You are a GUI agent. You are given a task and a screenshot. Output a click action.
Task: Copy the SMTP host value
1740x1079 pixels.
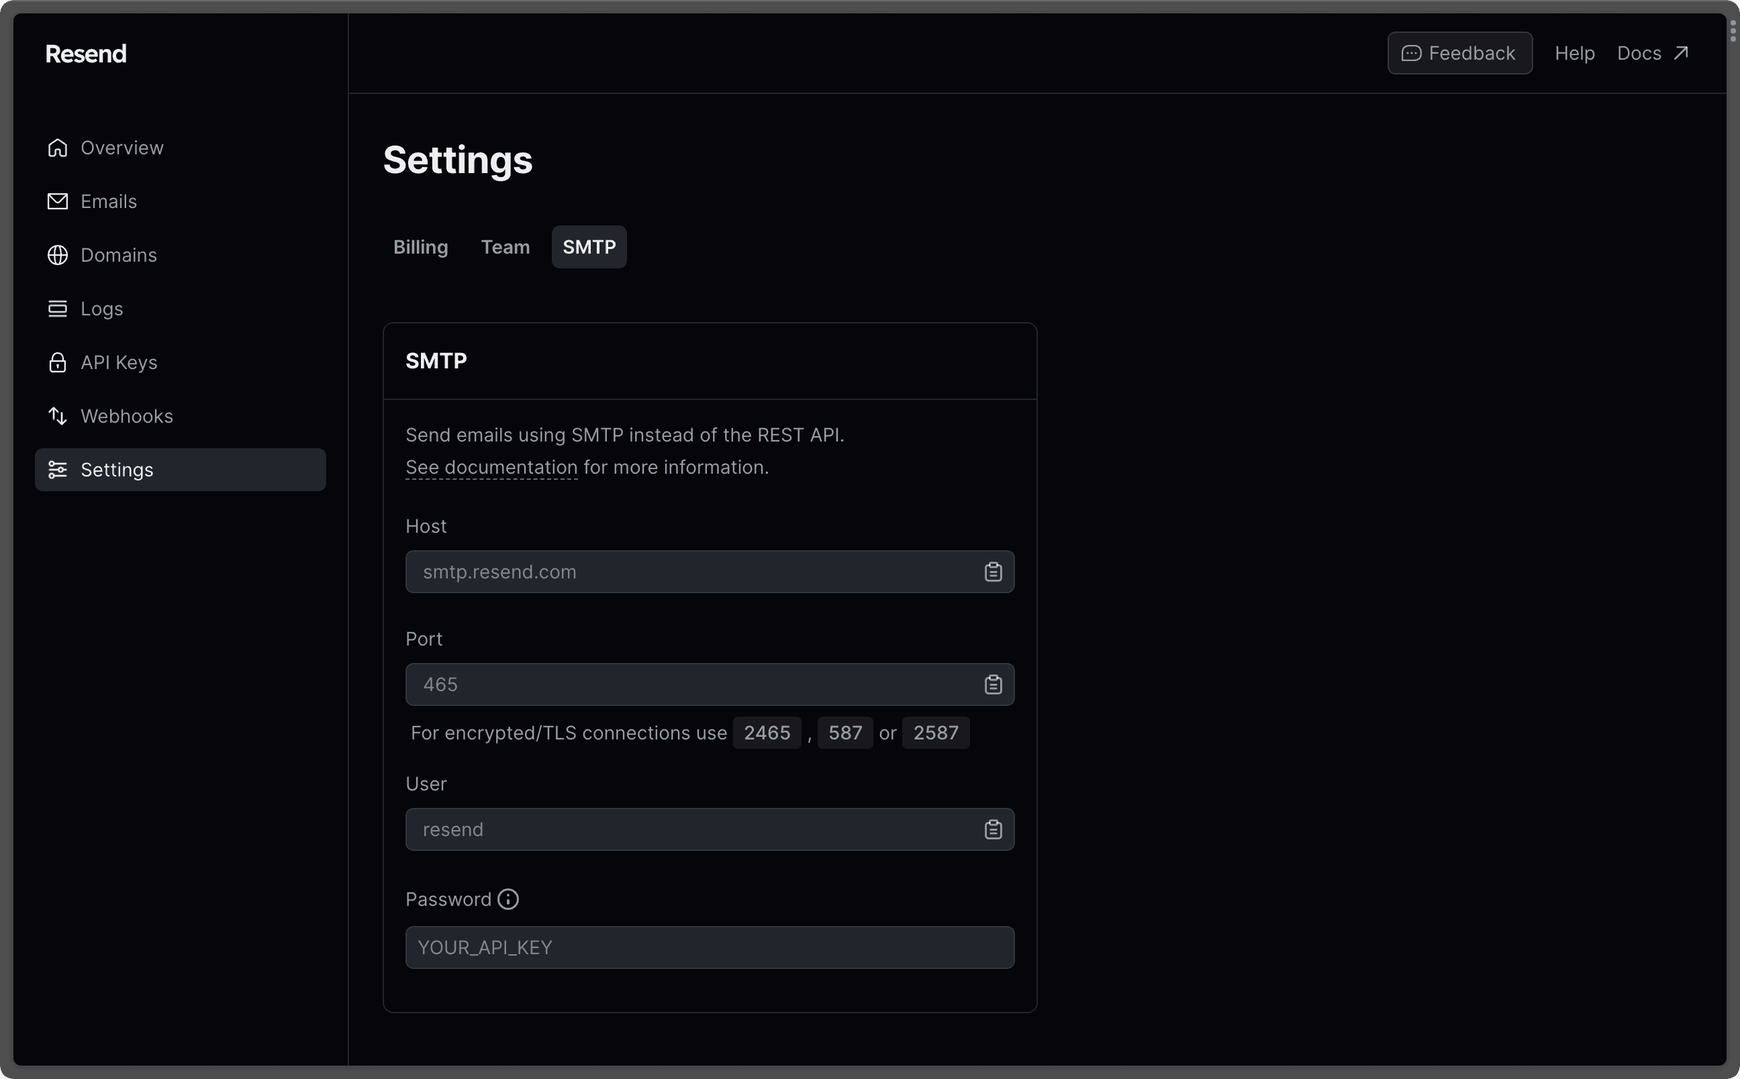pos(993,571)
